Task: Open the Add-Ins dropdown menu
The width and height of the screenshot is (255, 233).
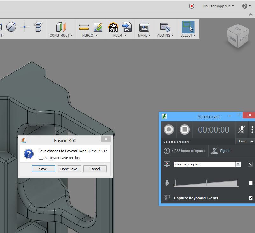Action: (x=165, y=35)
